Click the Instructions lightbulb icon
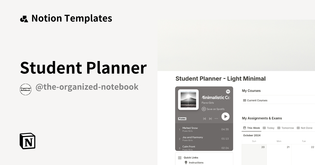This screenshot has width=315, height=165. click(x=186, y=163)
